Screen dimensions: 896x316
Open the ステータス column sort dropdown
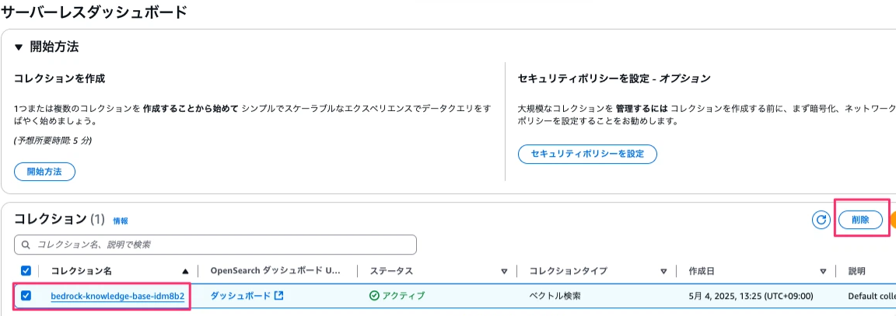point(504,272)
